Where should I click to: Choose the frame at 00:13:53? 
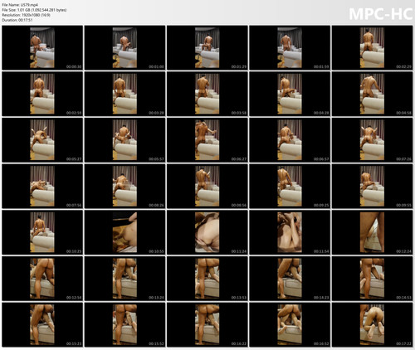pyautogui.click(x=207, y=279)
